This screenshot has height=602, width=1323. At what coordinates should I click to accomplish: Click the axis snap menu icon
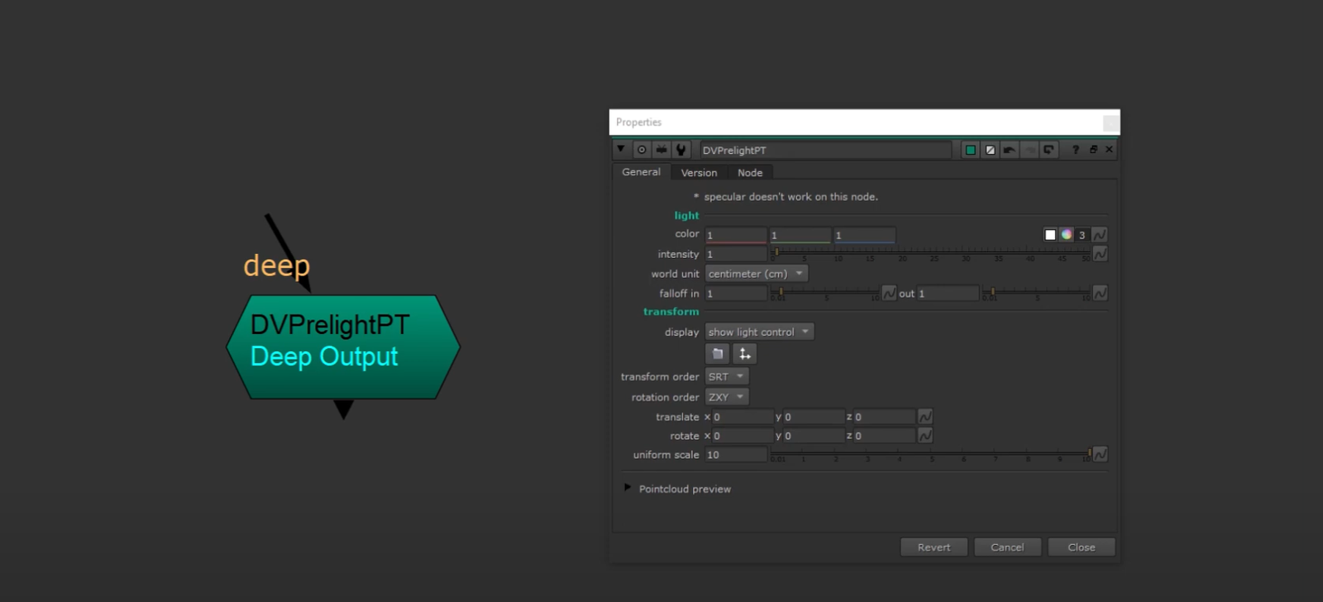tap(744, 354)
